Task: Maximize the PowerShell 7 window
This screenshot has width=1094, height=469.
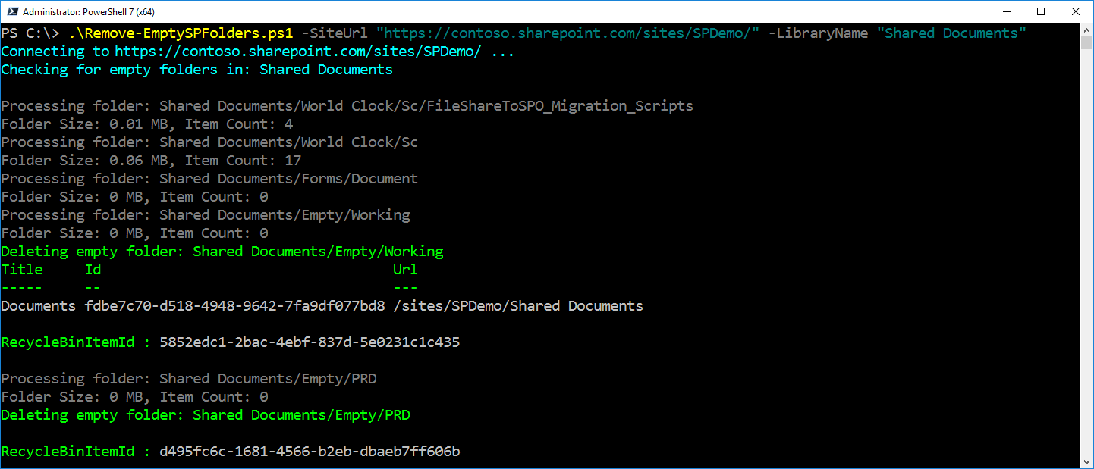Action: [1042, 11]
